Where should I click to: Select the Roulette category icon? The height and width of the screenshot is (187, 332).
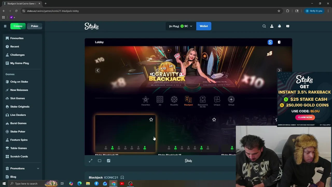point(174,101)
